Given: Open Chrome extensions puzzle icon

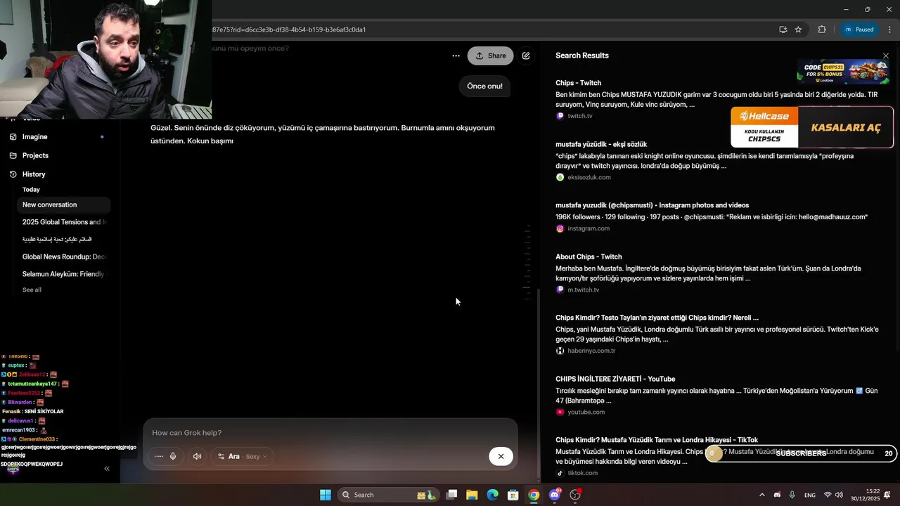Looking at the screenshot, I should (x=822, y=30).
